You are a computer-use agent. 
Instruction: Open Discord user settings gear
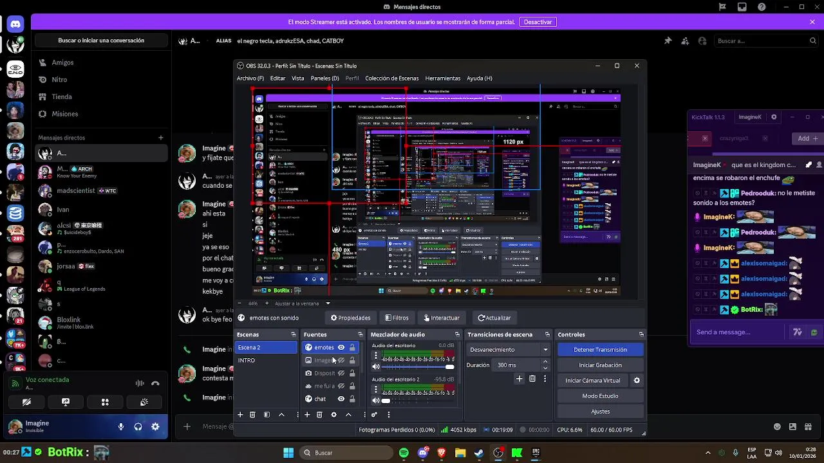click(x=155, y=426)
